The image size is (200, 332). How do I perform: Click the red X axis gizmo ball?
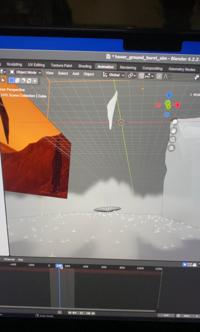coord(178,105)
